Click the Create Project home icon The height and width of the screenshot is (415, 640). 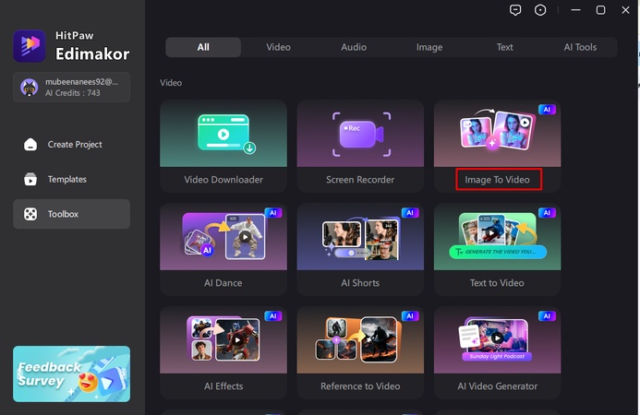[30, 144]
